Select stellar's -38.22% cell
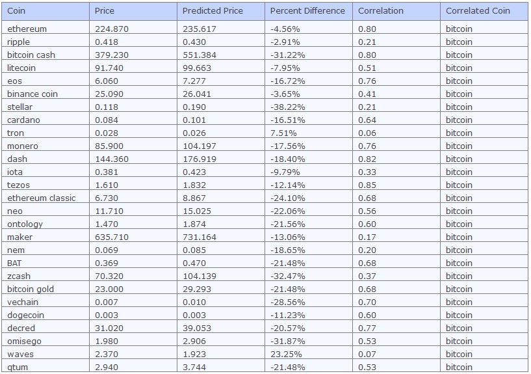Viewport: 531px width, 374px height. tap(309, 107)
